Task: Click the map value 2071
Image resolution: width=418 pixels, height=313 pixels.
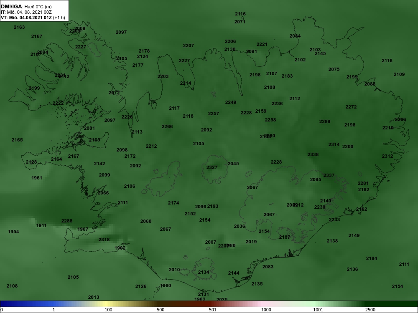Action: pos(240,22)
